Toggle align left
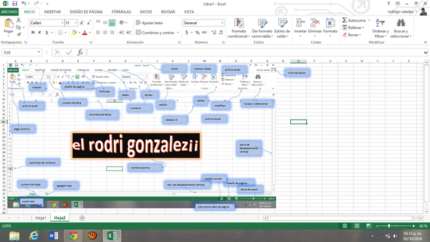This screenshot has height=242, width=430. 98,33
